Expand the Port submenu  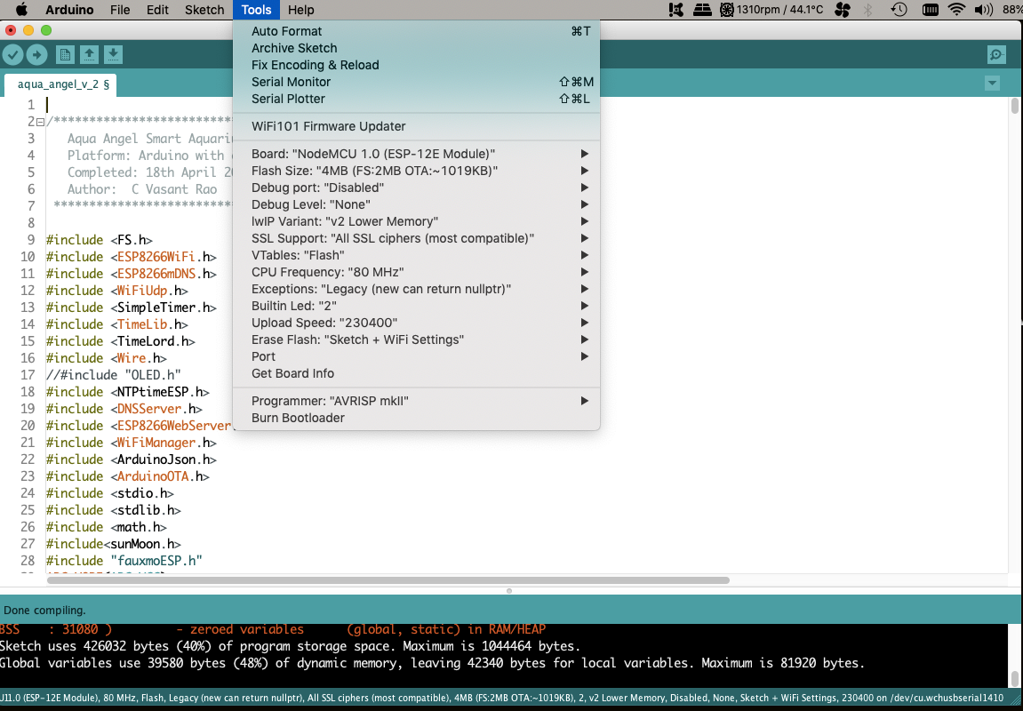coord(416,357)
